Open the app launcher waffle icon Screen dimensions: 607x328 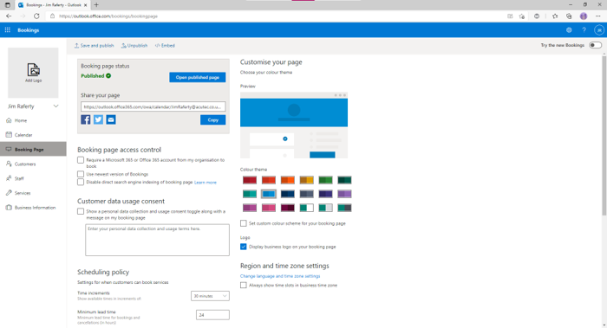[7, 29]
